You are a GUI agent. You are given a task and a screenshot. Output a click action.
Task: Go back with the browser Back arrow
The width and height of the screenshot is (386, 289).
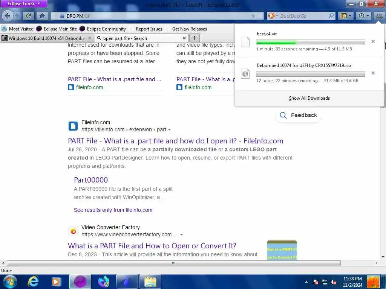point(8,16)
